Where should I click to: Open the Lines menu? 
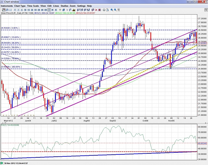coord(56,6)
